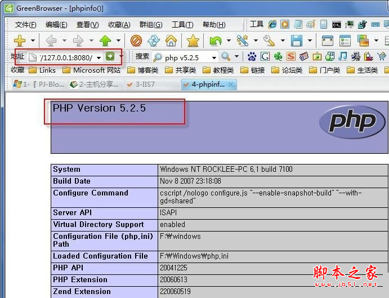Open dropdown arrow next to Save icon
Screen dimensions: 389x298
pos(310,41)
